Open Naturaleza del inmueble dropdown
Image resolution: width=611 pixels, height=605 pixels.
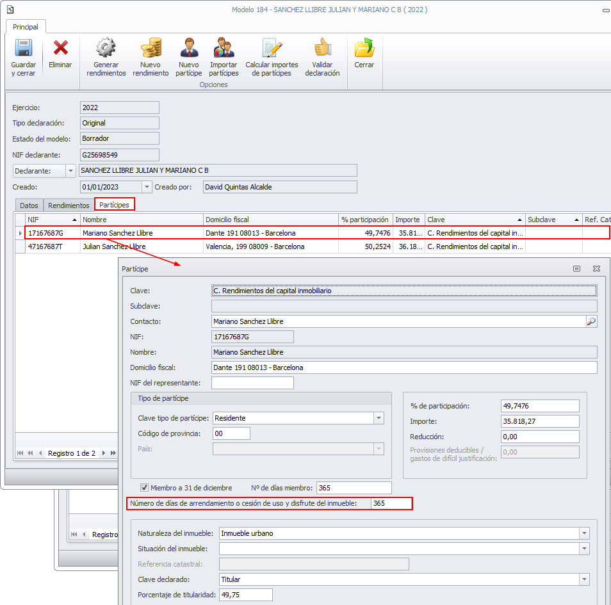pos(584,533)
